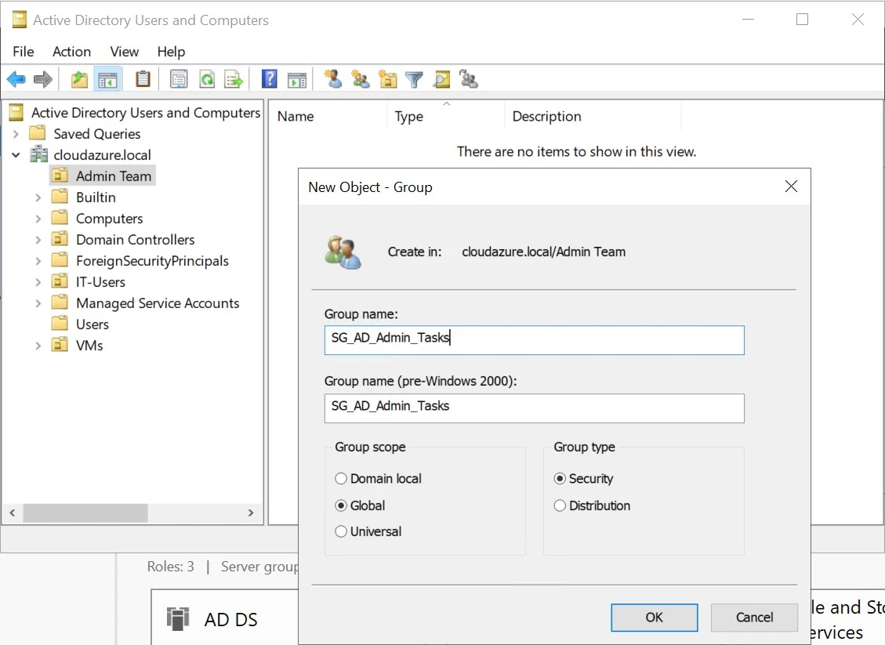Click OK to create the group
Image resolution: width=885 pixels, height=645 pixels.
coord(655,618)
